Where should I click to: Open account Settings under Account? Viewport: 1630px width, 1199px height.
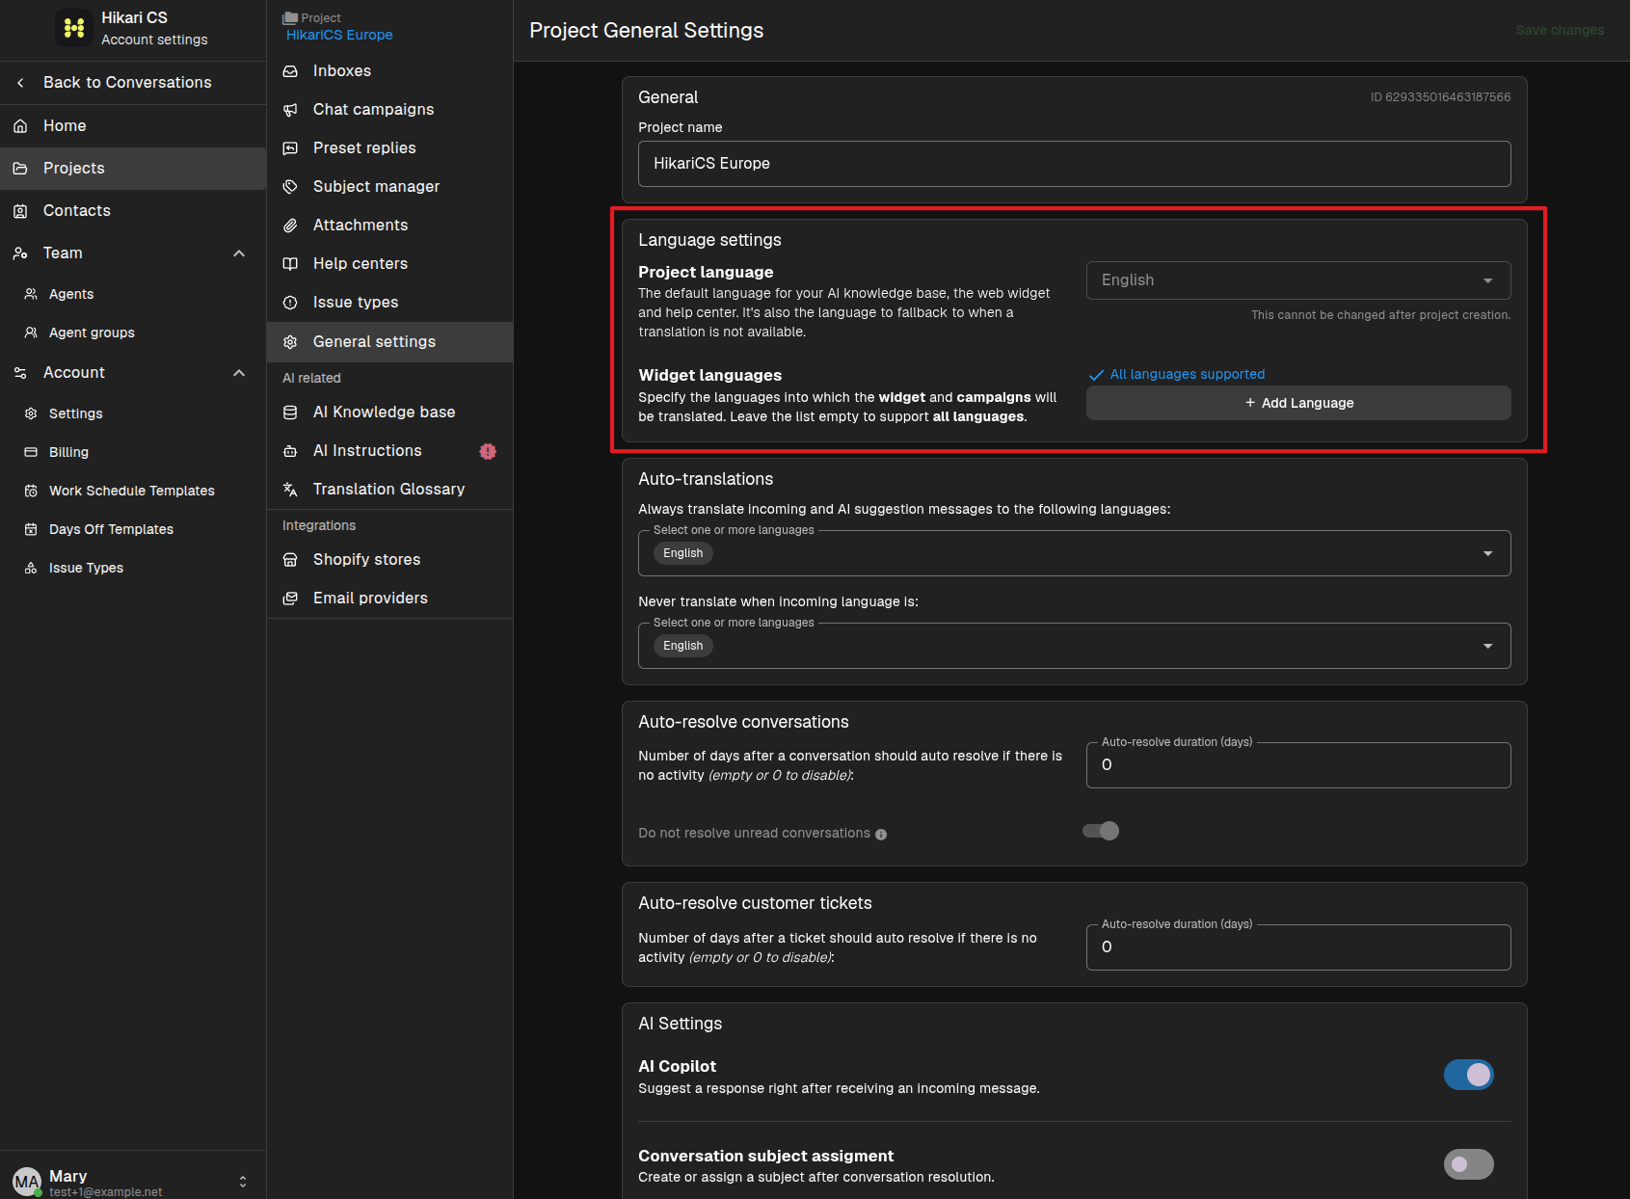point(133,413)
